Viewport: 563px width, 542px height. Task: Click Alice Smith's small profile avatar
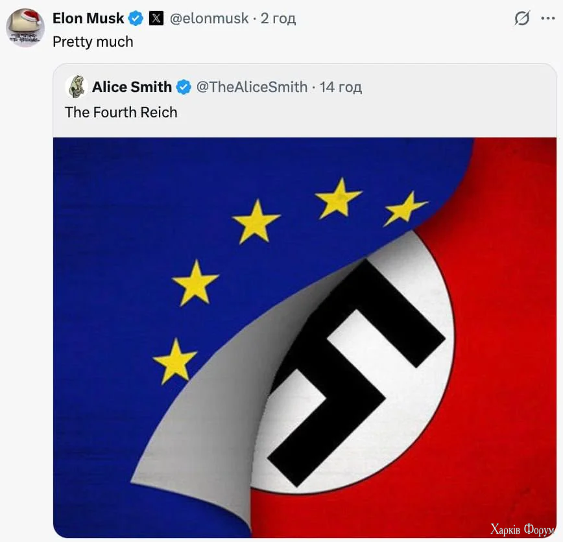[x=77, y=86]
